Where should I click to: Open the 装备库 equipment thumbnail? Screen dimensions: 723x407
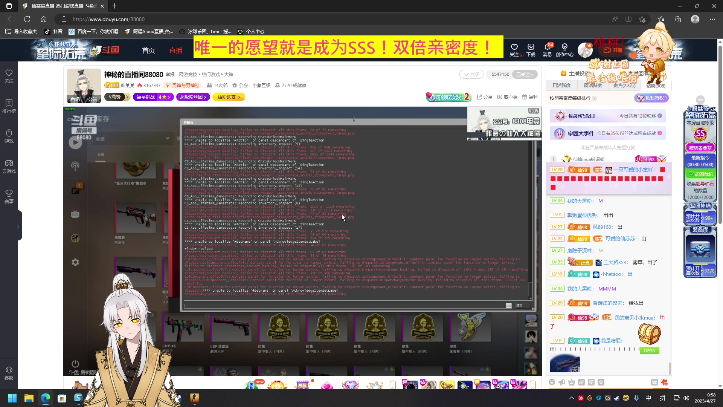(x=700, y=249)
